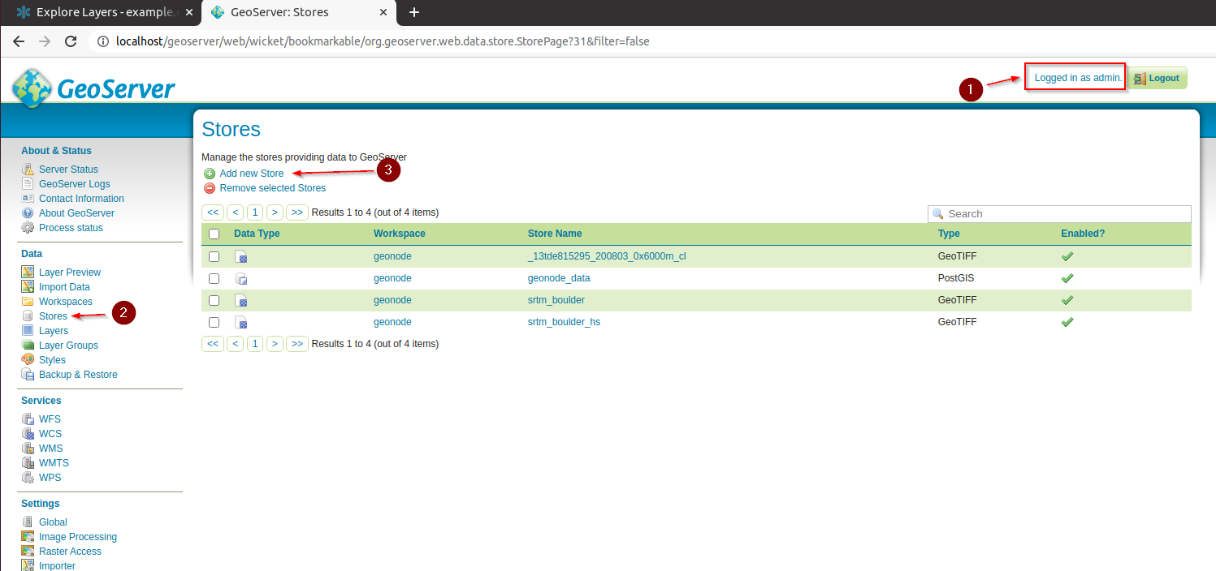Click the Image Processing icon
Viewport: 1216px width, 571px height.
(x=28, y=537)
